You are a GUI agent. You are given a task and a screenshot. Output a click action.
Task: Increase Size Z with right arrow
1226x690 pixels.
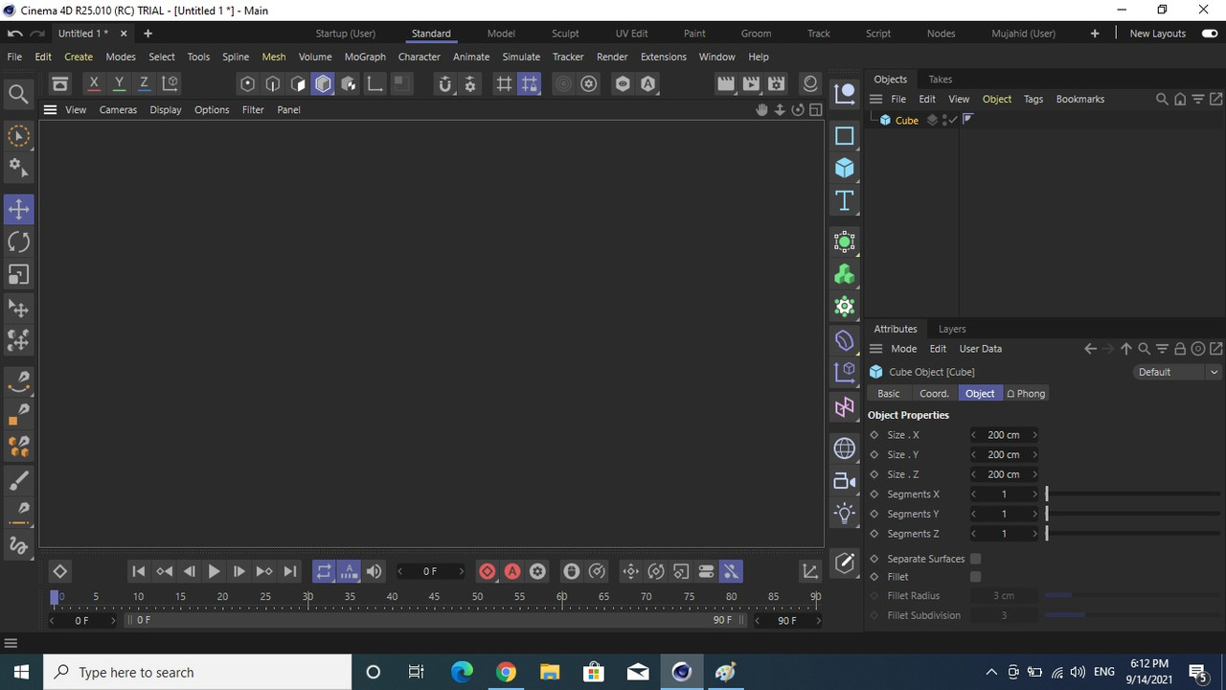click(x=1034, y=474)
